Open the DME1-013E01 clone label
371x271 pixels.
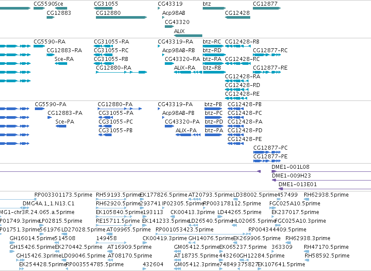coord(298,184)
